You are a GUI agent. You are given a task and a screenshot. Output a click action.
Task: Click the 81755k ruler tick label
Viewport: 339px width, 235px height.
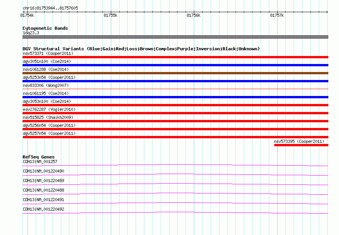(110, 15)
